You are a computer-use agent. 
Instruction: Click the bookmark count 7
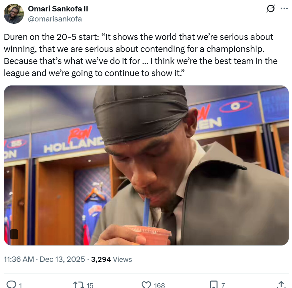click(x=223, y=285)
